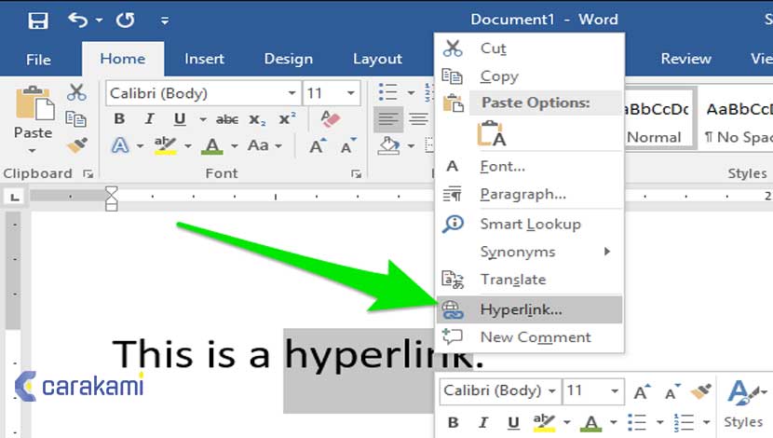Viewport: 773px width, 438px height.
Task: Choose Cut from context menu
Action: [530, 48]
